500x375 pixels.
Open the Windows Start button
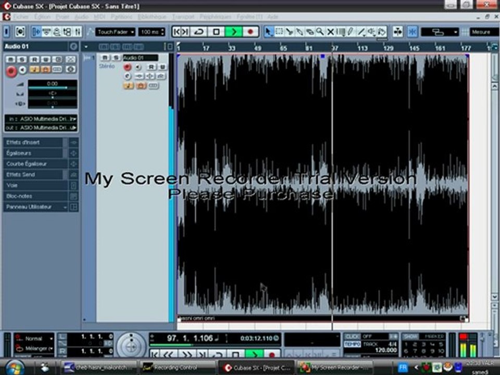point(14,367)
